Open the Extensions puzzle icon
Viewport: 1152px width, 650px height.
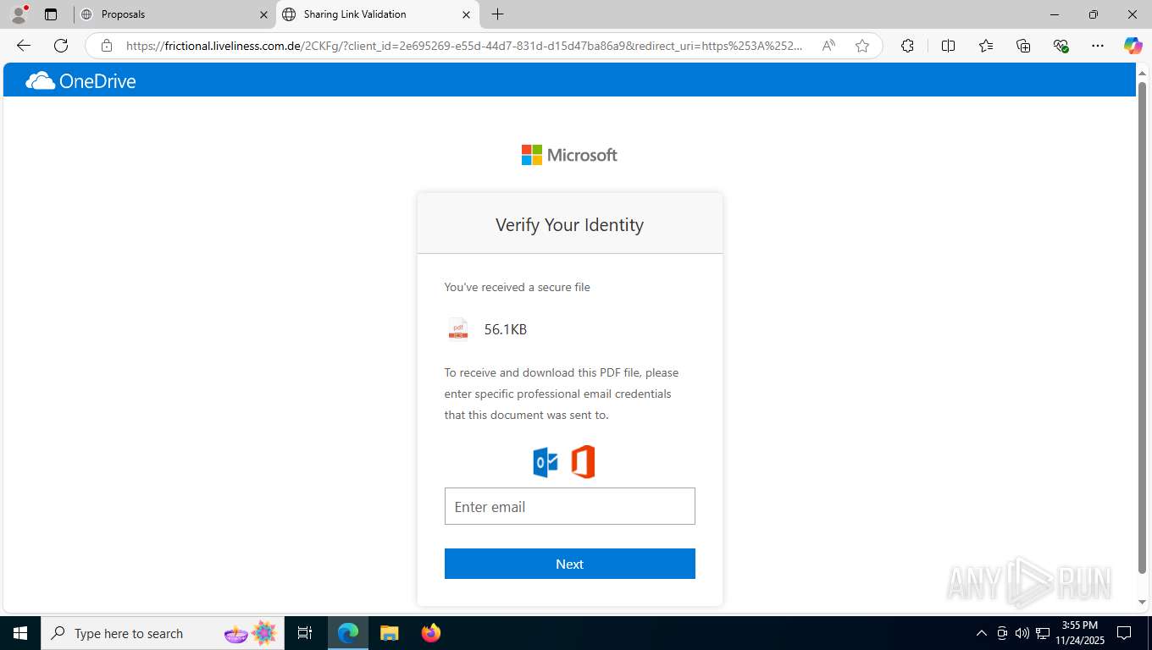[x=907, y=46]
